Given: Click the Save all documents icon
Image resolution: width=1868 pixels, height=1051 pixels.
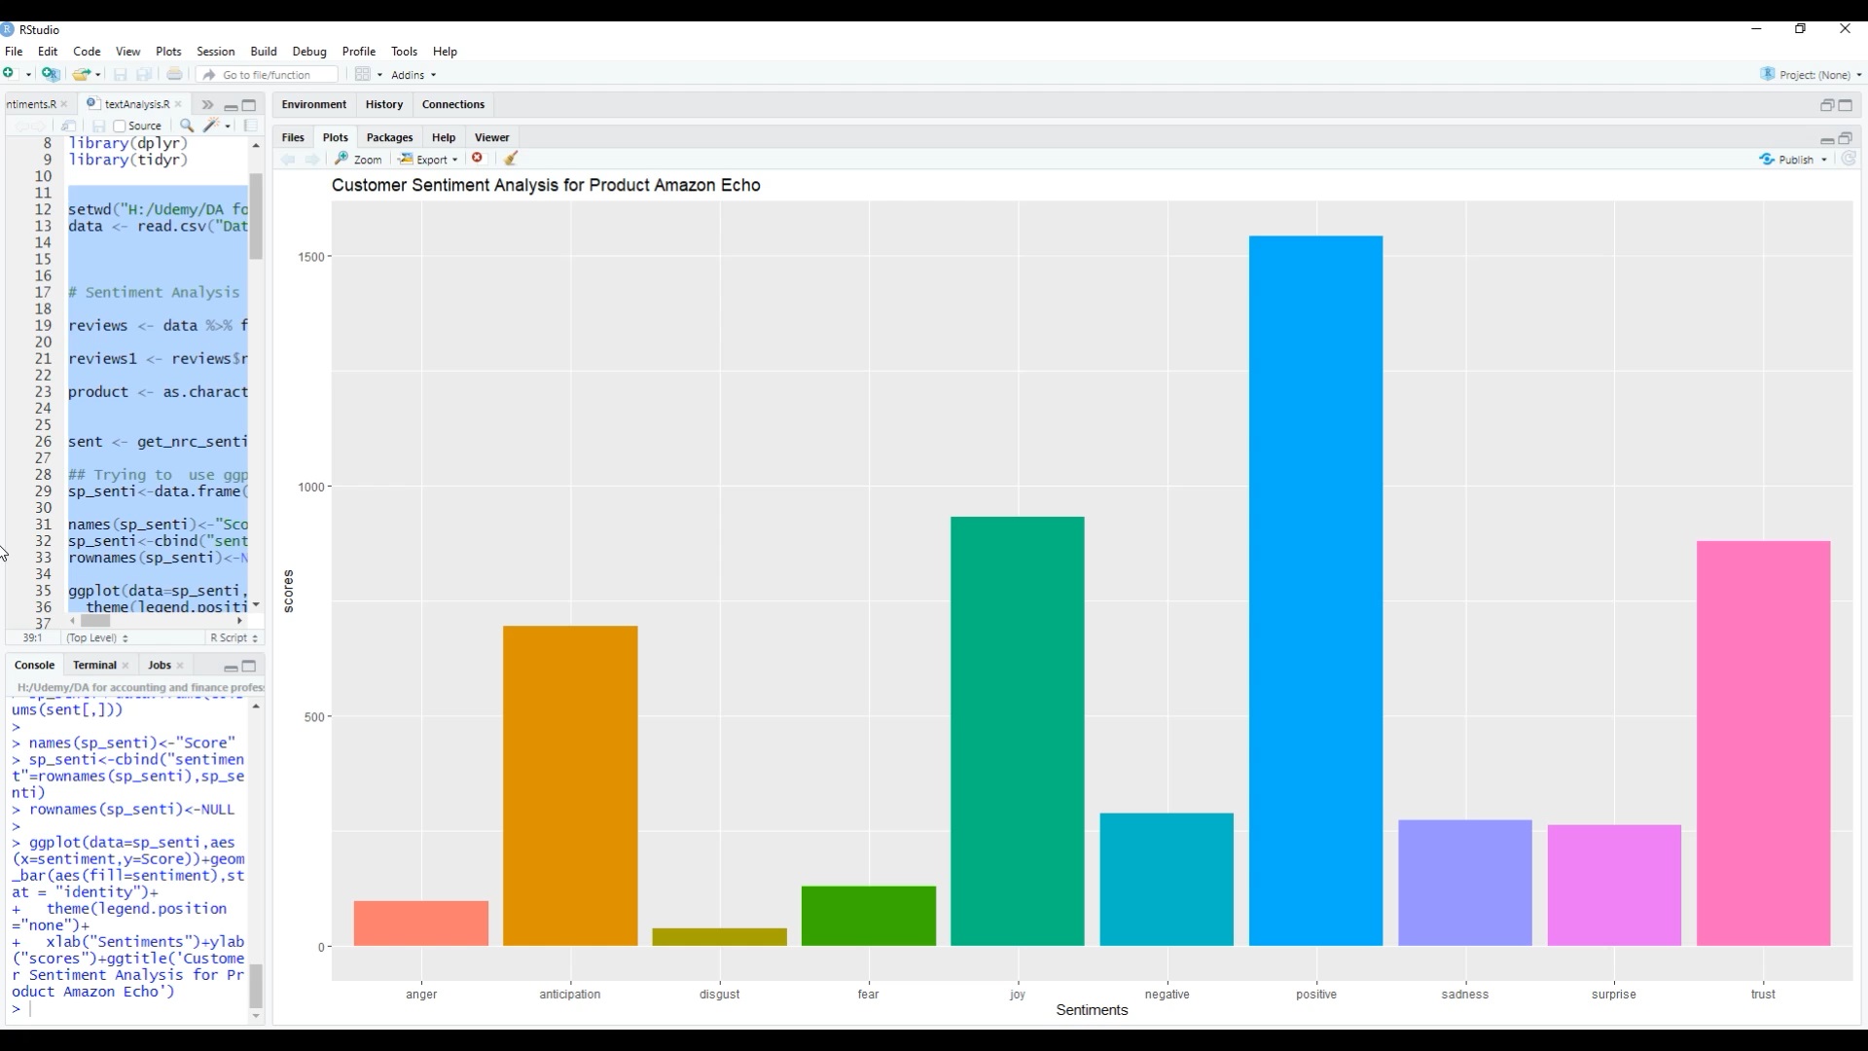Looking at the screenshot, I should [144, 74].
